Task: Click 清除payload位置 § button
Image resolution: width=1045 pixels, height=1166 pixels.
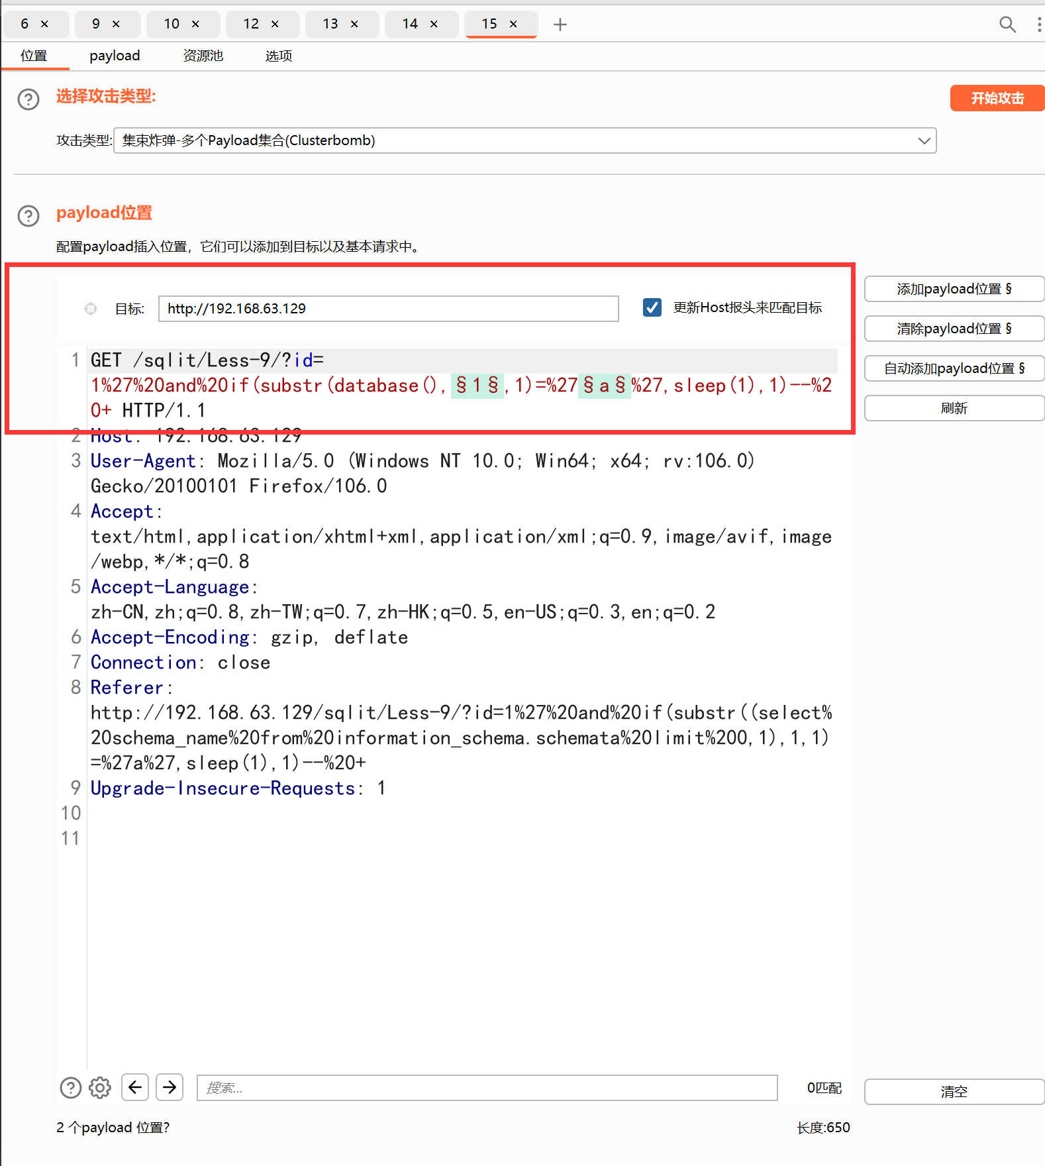Action: click(954, 329)
